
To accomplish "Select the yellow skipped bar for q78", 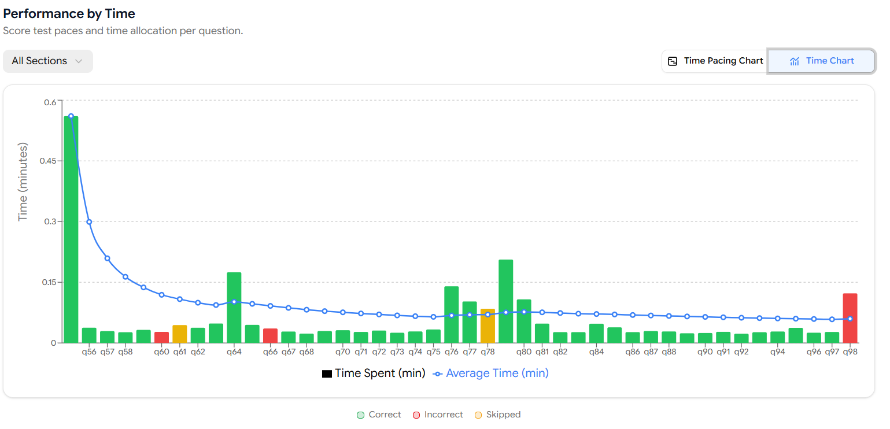I will pos(488,326).
